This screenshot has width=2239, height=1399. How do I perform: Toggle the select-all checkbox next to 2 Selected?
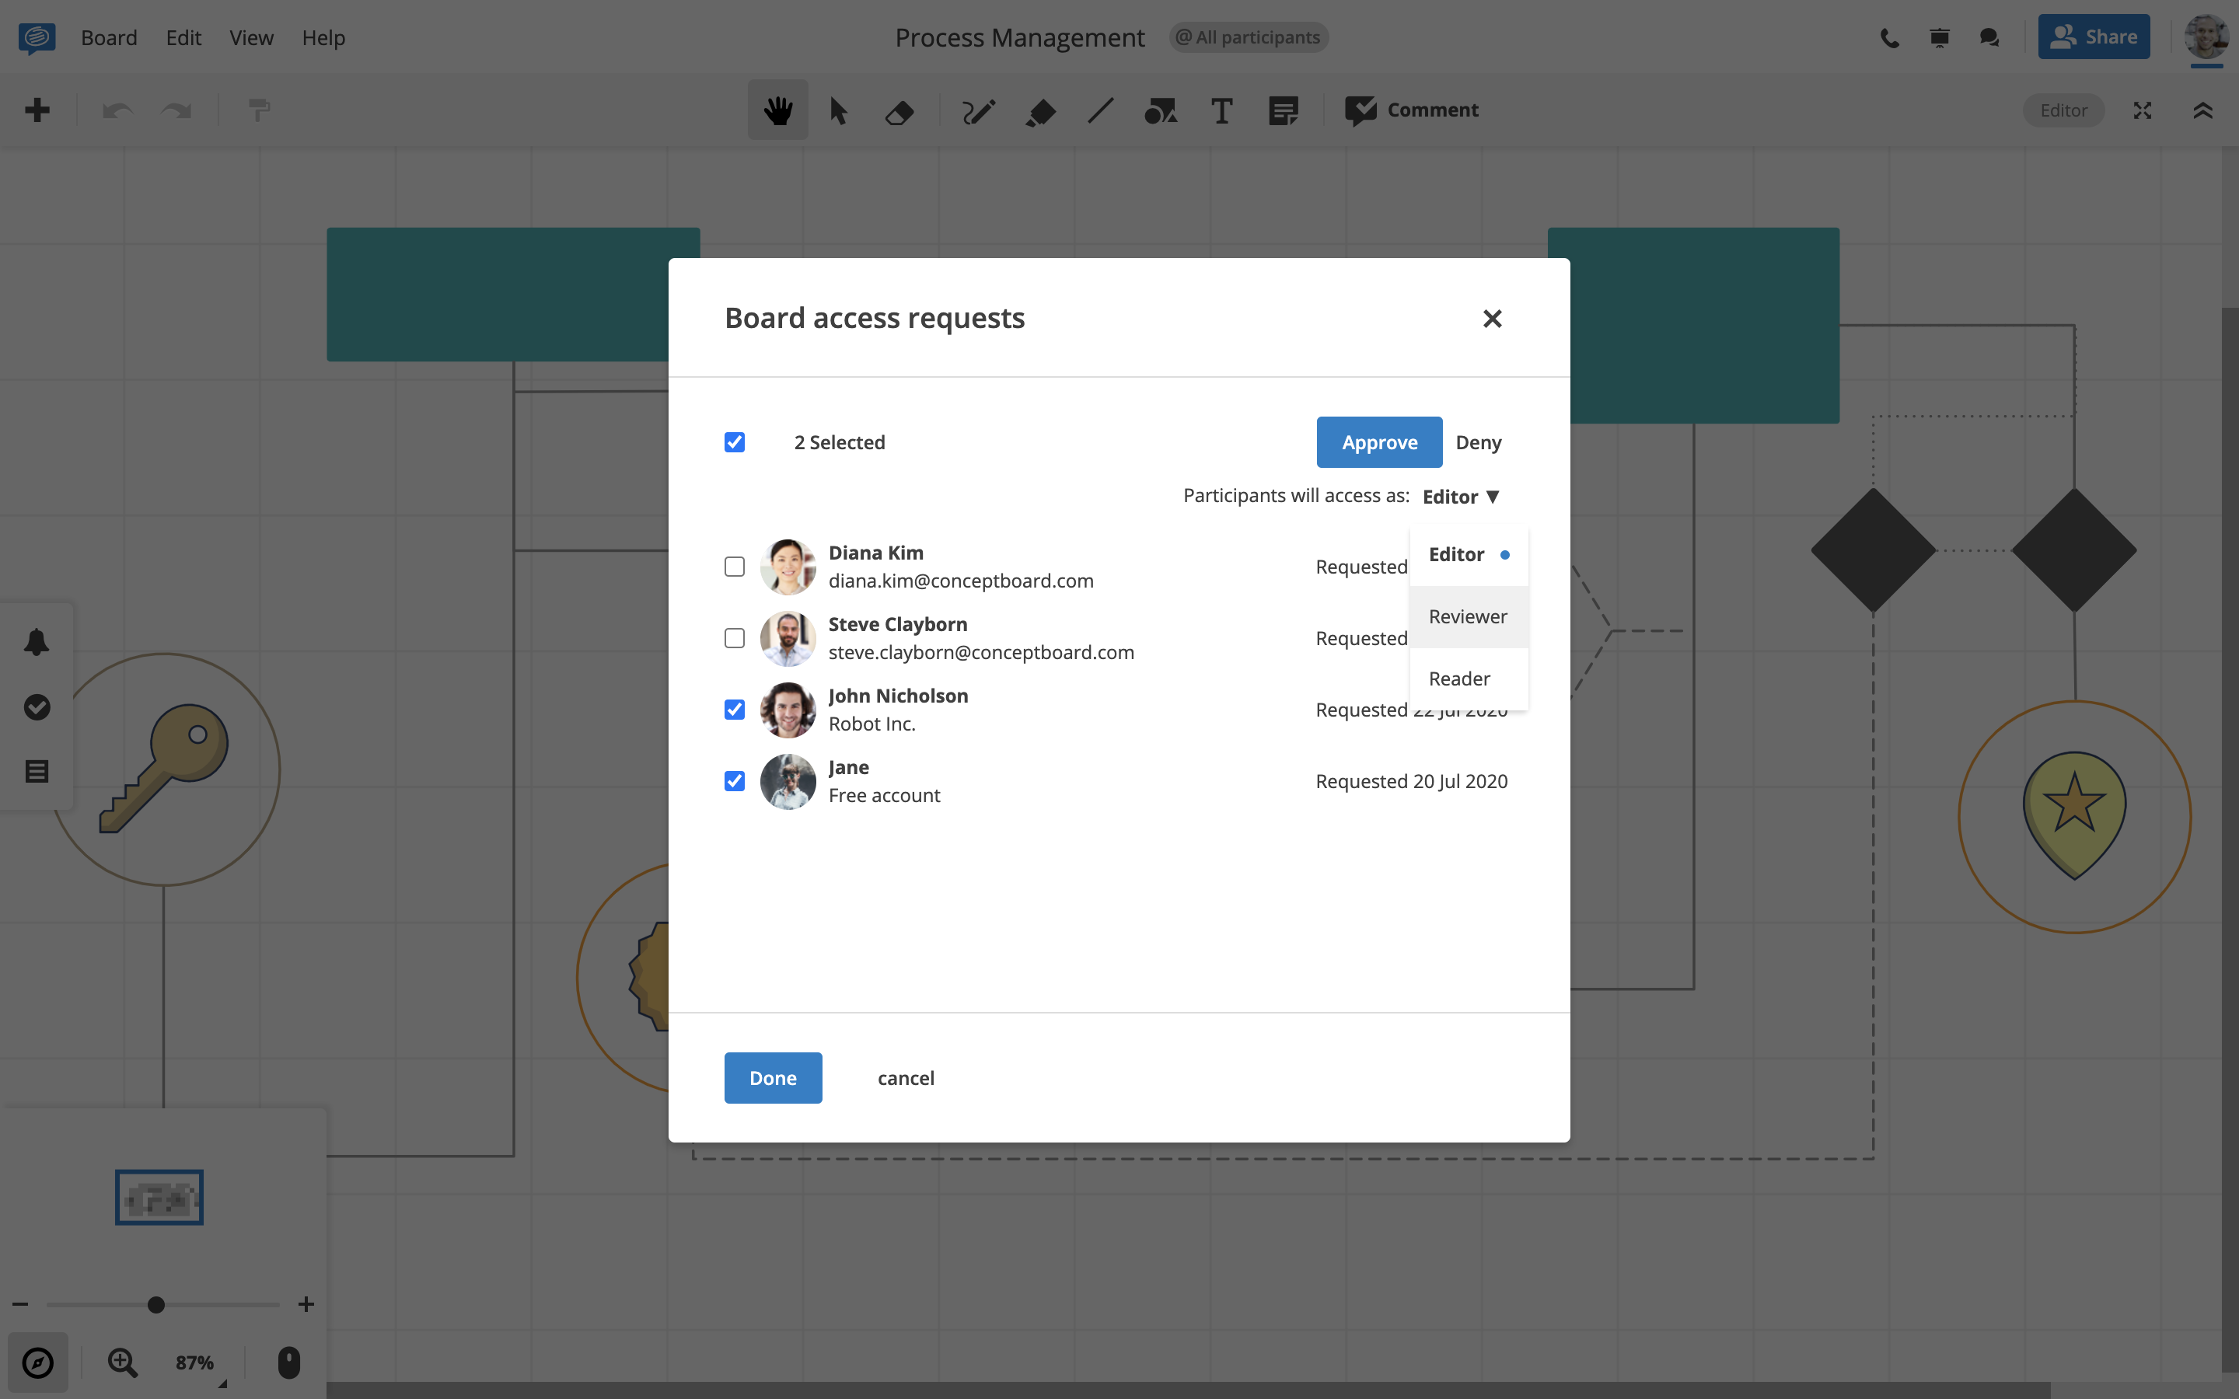point(735,442)
